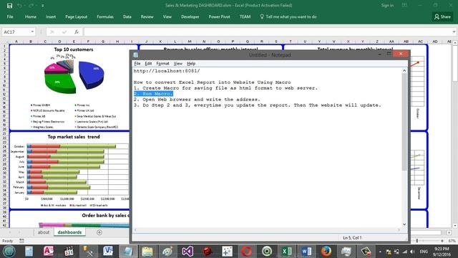Open Notepad's Format menu
The image size is (458, 258).
(x=162, y=64)
